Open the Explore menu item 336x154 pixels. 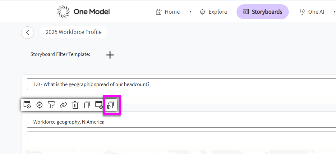[213, 12]
